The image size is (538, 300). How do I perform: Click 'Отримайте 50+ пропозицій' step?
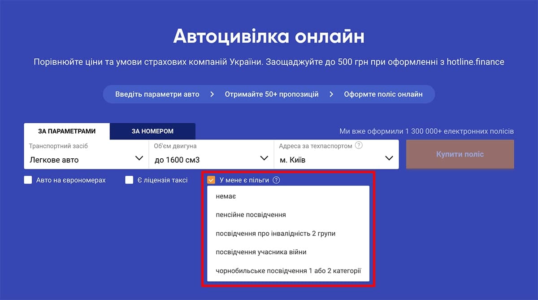click(272, 95)
